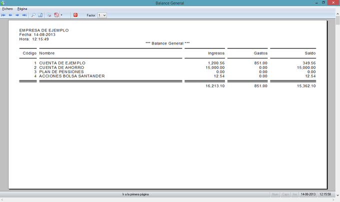Image resolution: width=340 pixels, height=202 pixels.
Task: Open the Página menu
Action: pyautogui.click(x=22, y=9)
